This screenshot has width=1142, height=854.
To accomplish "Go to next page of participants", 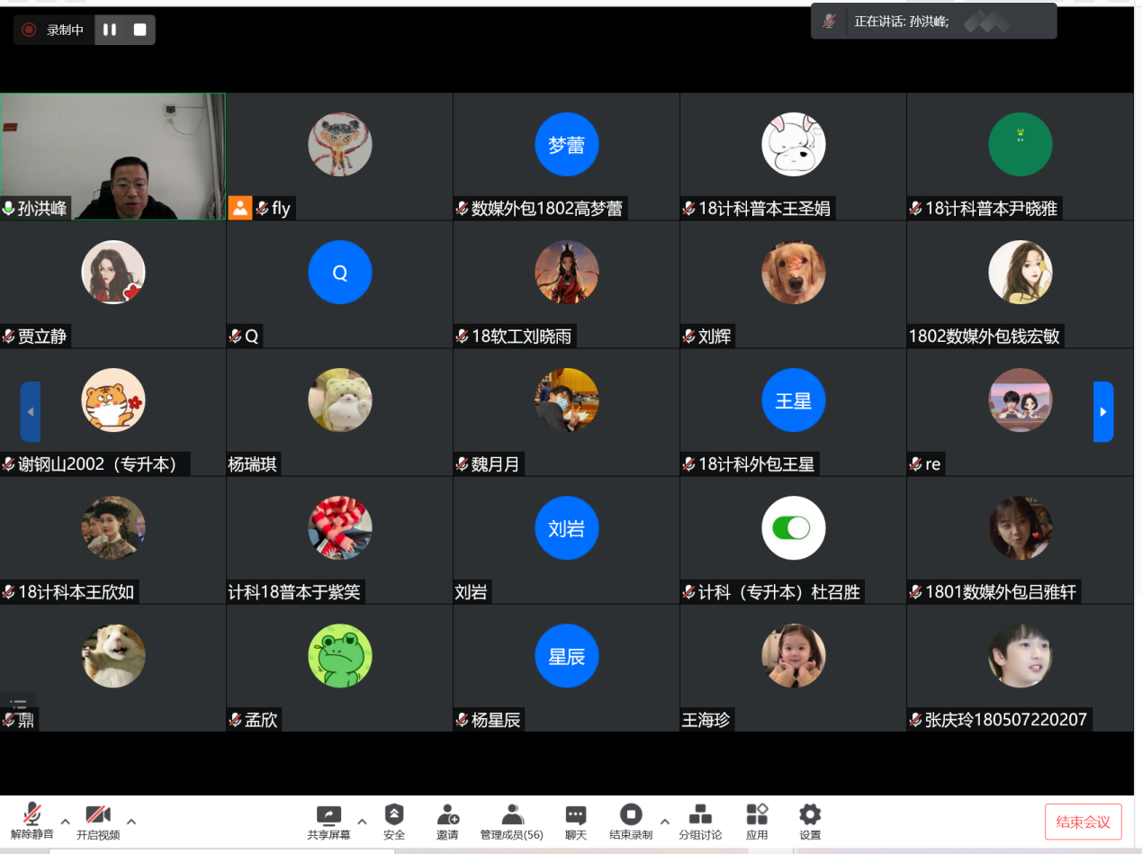I will tap(1103, 412).
